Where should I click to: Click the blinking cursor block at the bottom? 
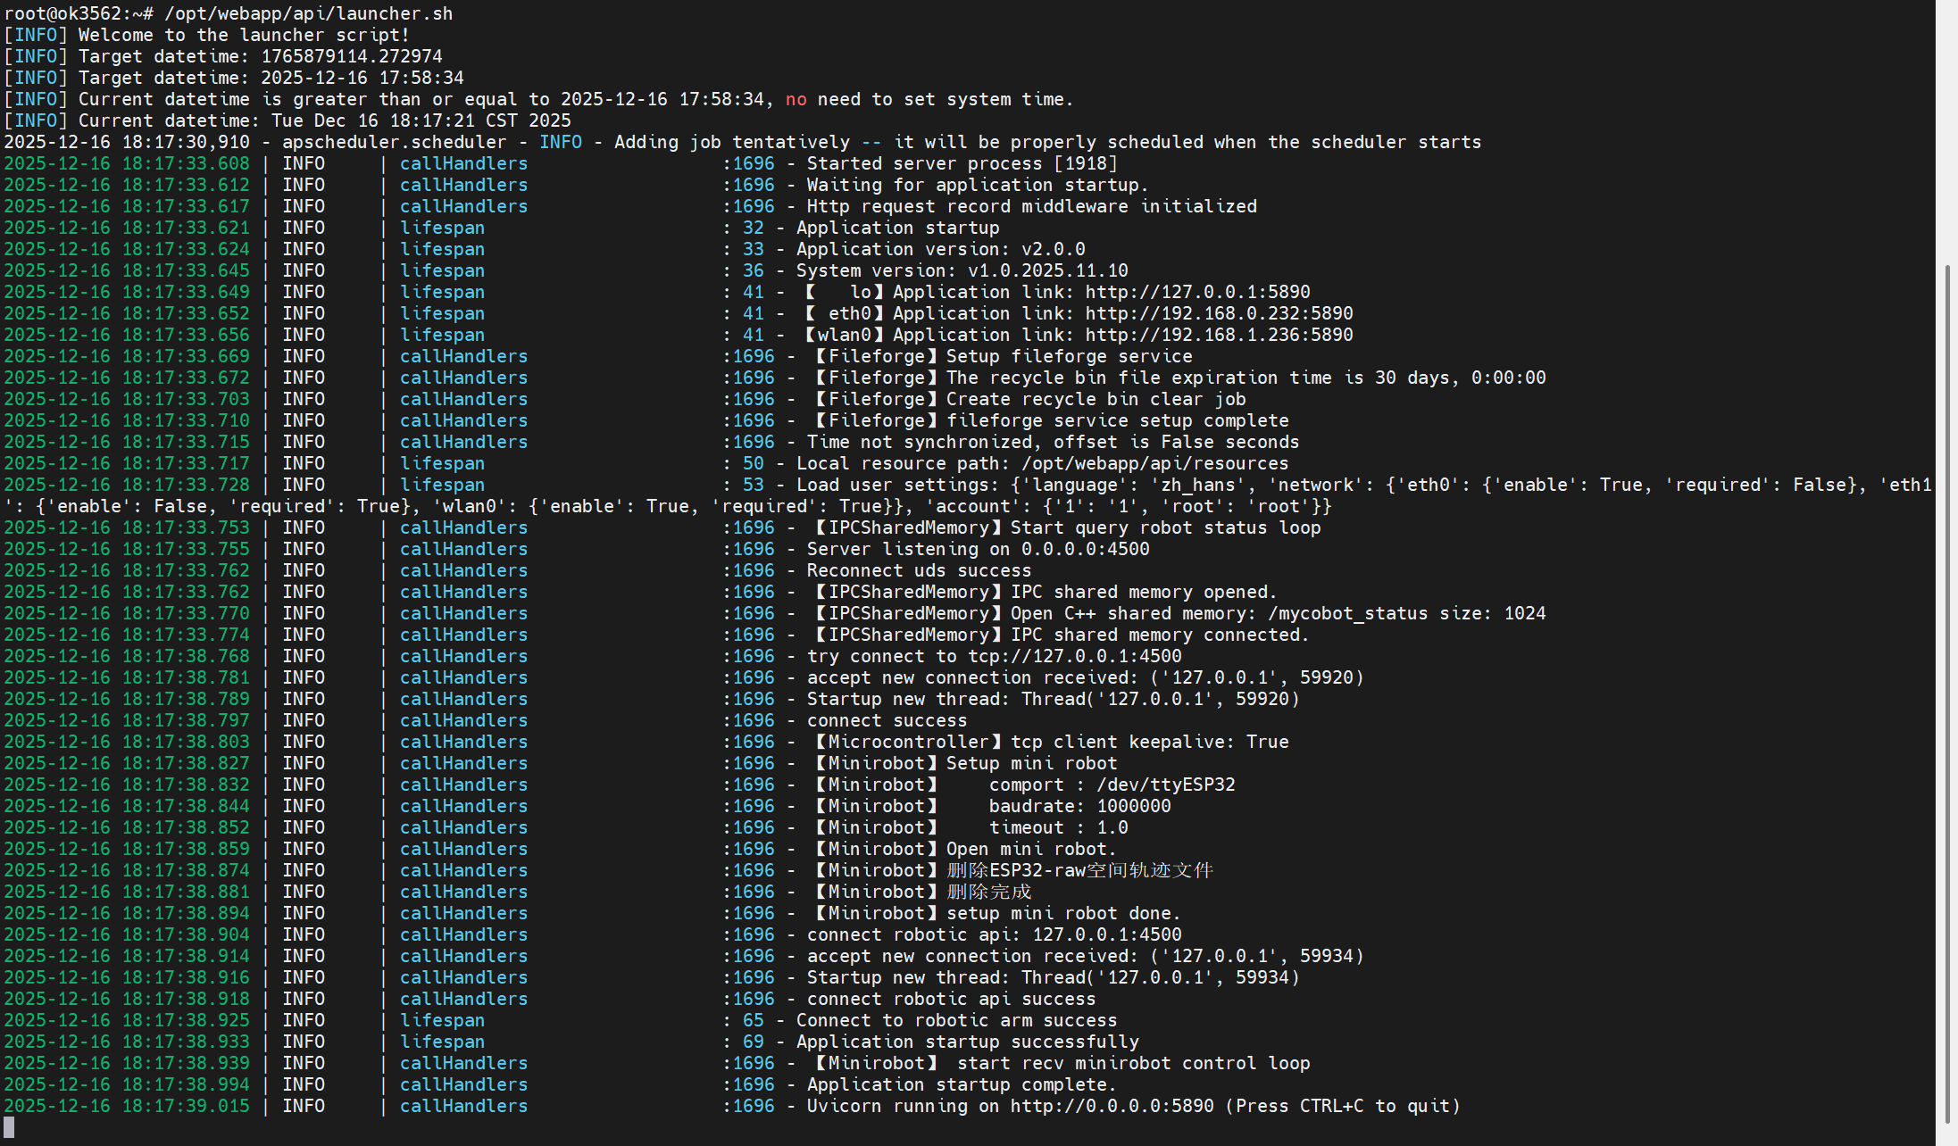9,1127
